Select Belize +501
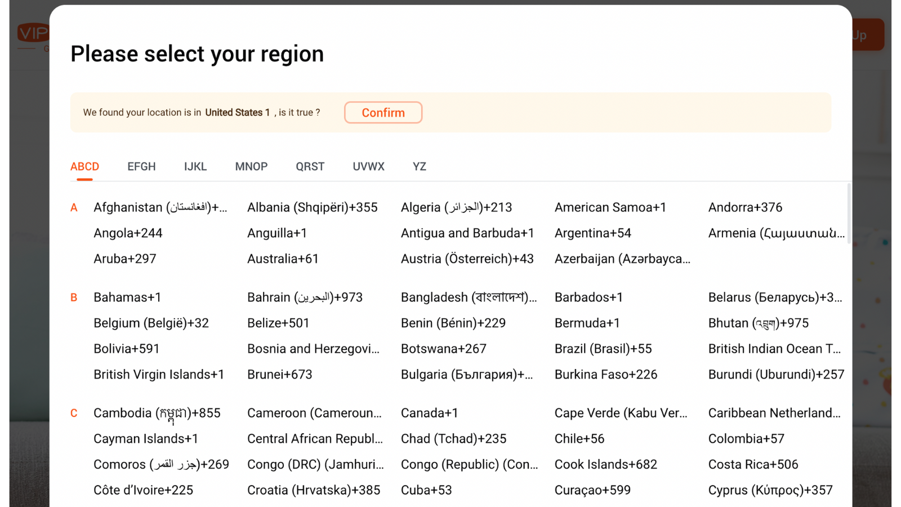 point(278,323)
